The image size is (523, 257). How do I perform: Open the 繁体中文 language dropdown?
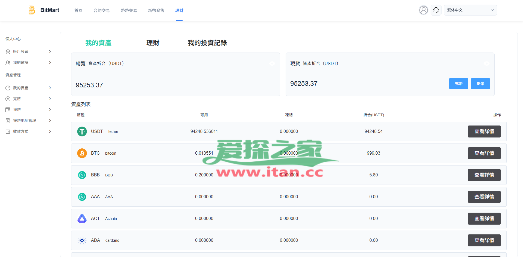click(x=470, y=10)
